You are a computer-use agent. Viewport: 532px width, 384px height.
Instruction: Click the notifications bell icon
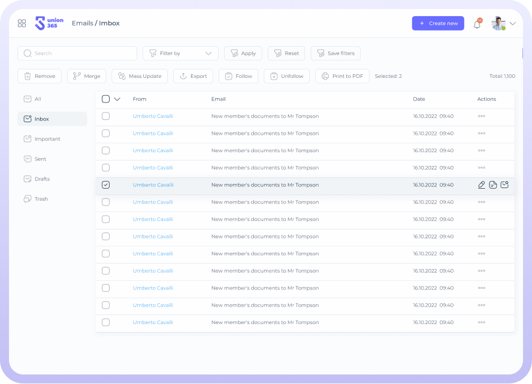[477, 24]
